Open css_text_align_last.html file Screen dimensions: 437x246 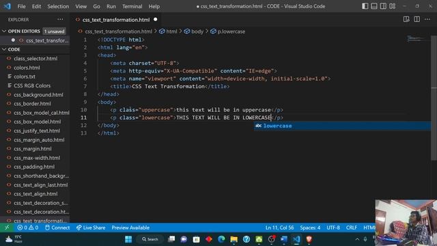pyautogui.click(x=40, y=185)
